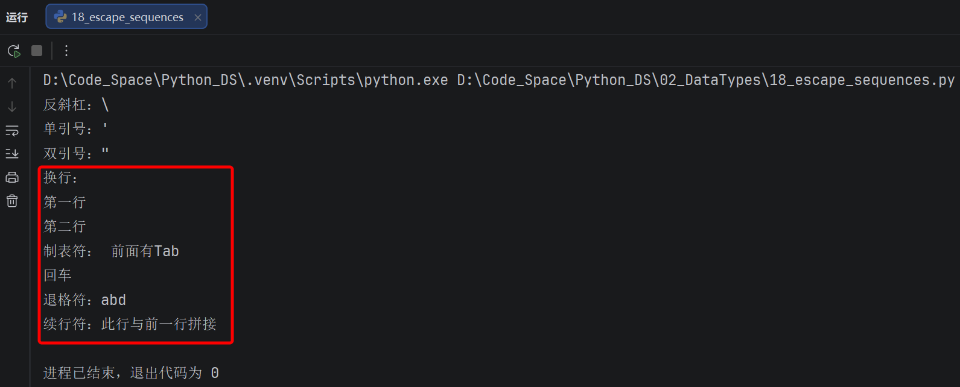Click the down arrow in console gutter
The width and height of the screenshot is (960, 387).
(12, 107)
